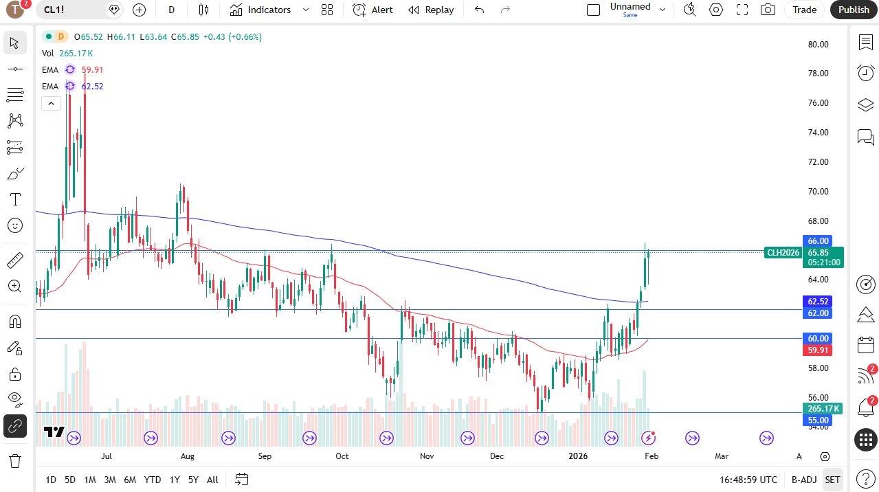Image resolution: width=879 pixels, height=492 pixels.
Task: Open the candlestick chart type dropdown
Action: [x=202, y=10]
